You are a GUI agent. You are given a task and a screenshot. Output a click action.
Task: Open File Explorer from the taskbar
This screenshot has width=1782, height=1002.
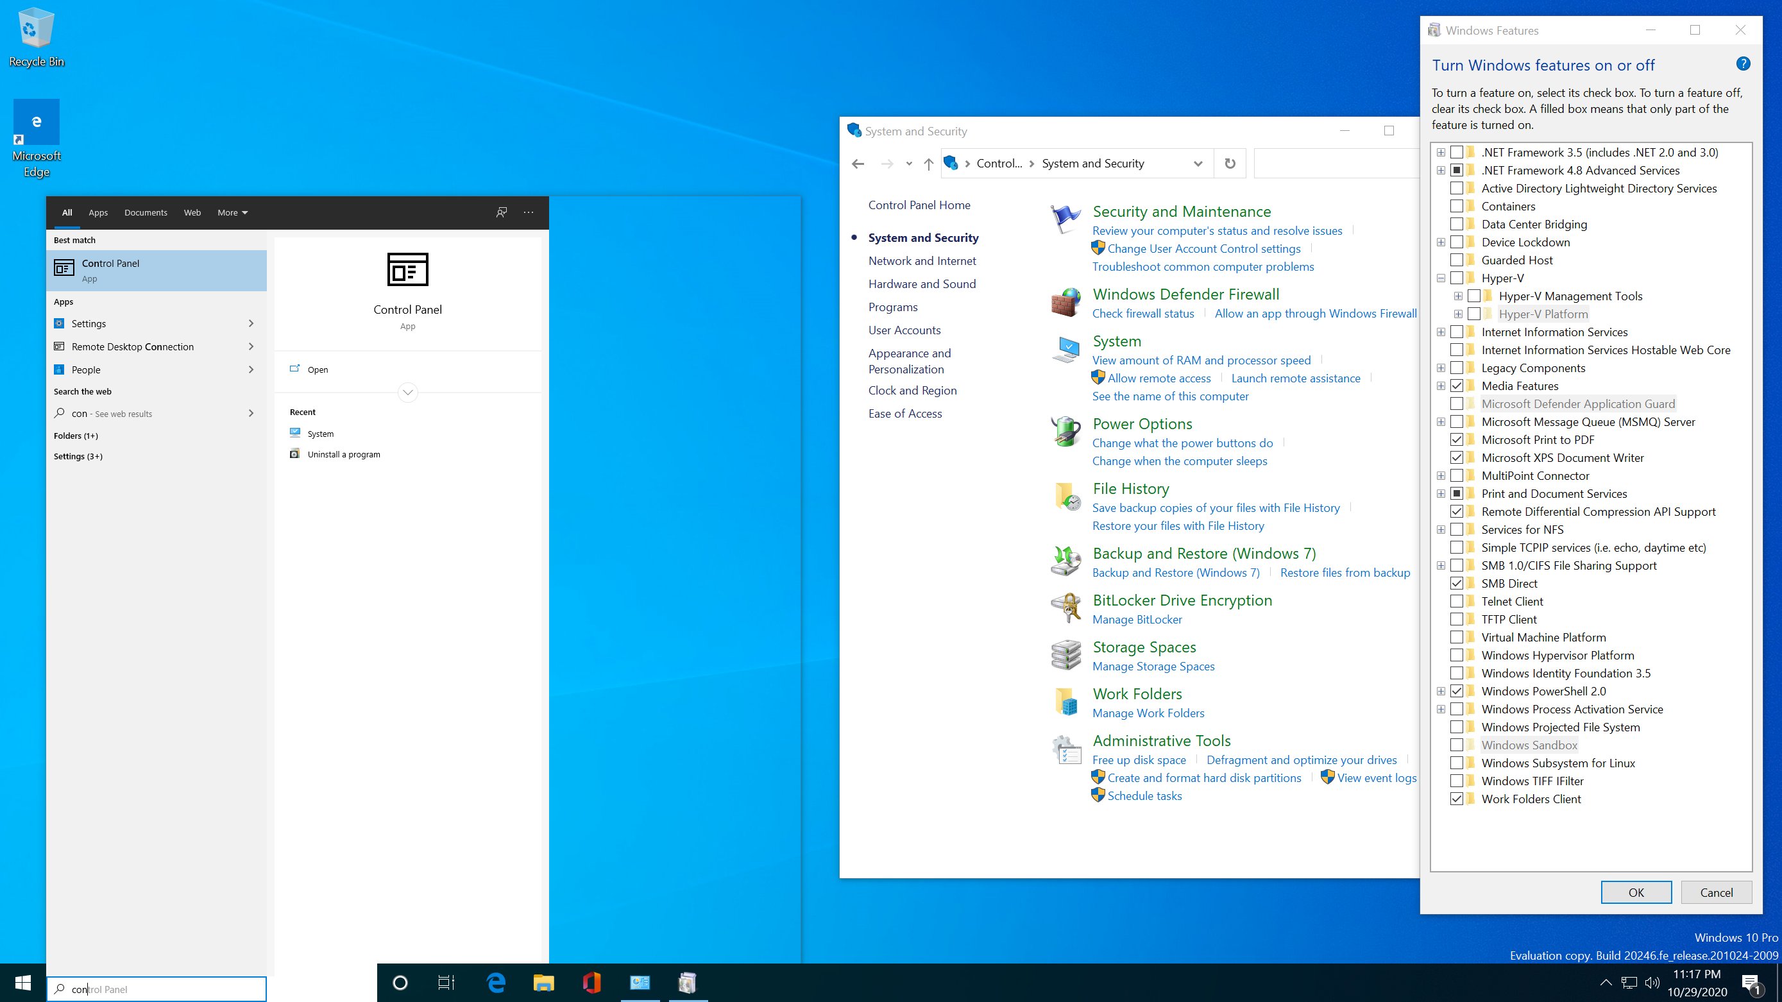click(544, 983)
